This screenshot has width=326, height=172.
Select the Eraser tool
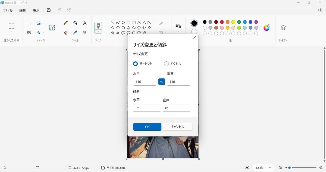[65, 32]
